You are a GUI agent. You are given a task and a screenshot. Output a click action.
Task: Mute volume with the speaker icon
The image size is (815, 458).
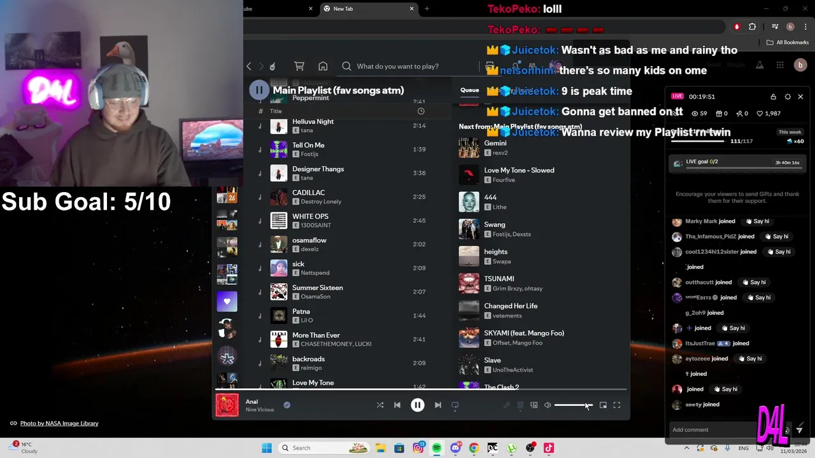(x=548, y=405)
